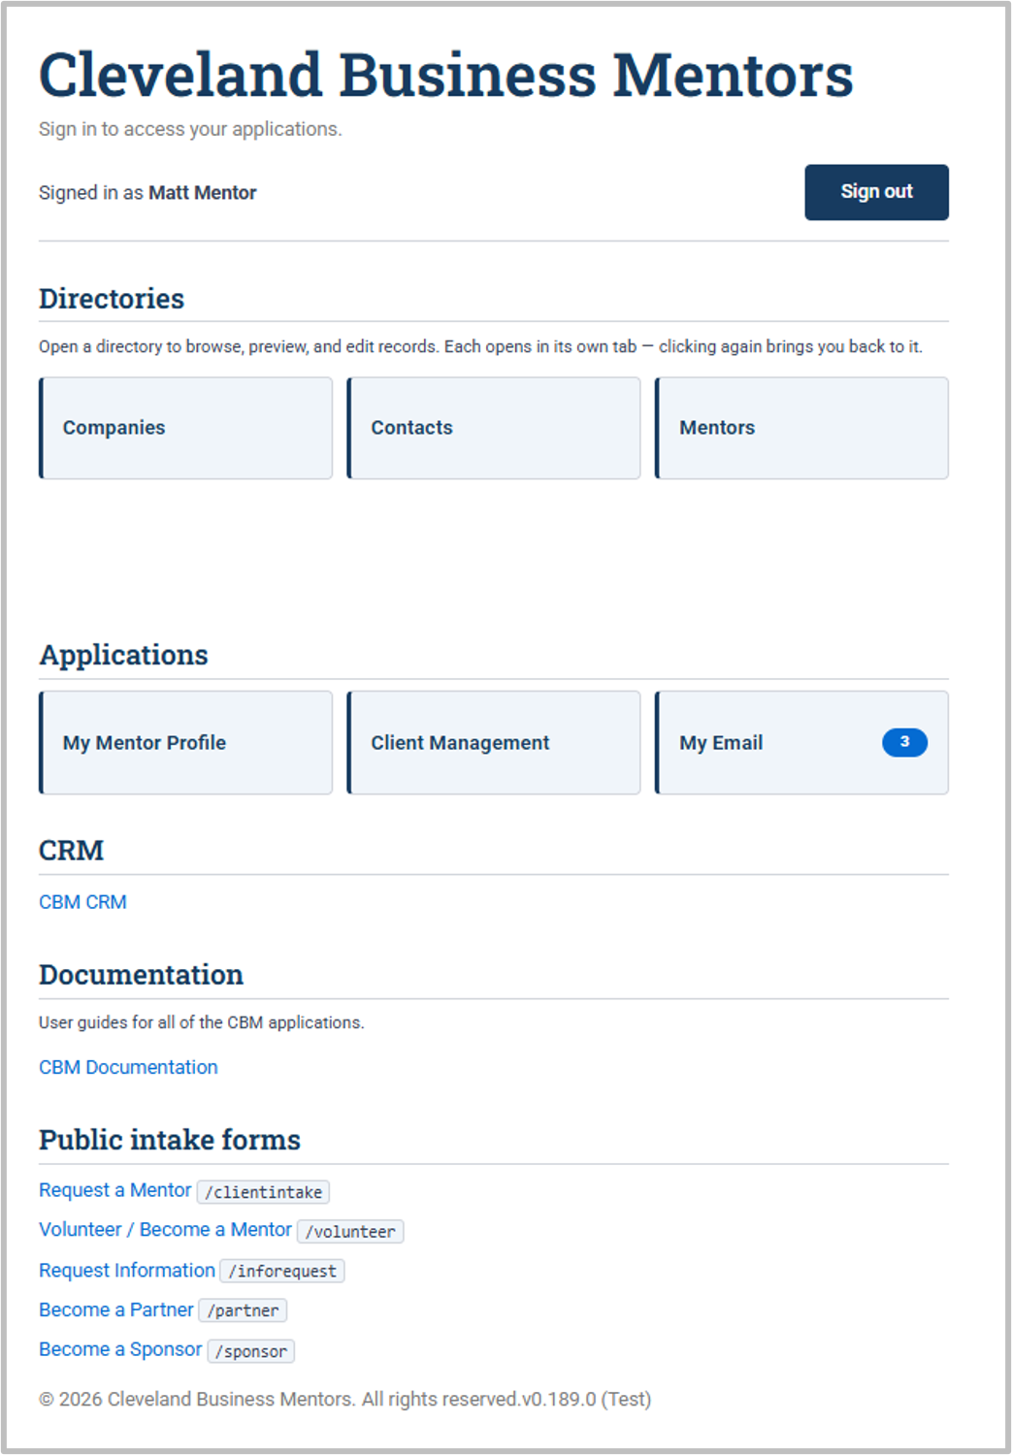
Task: Open the Volunteer / Become a Mentor form
Action: click(165, 1230)
